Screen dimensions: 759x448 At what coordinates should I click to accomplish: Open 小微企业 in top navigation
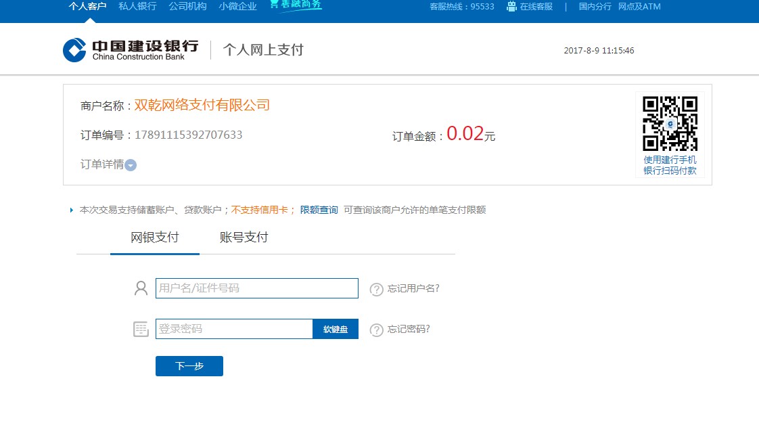pos(237,6)
